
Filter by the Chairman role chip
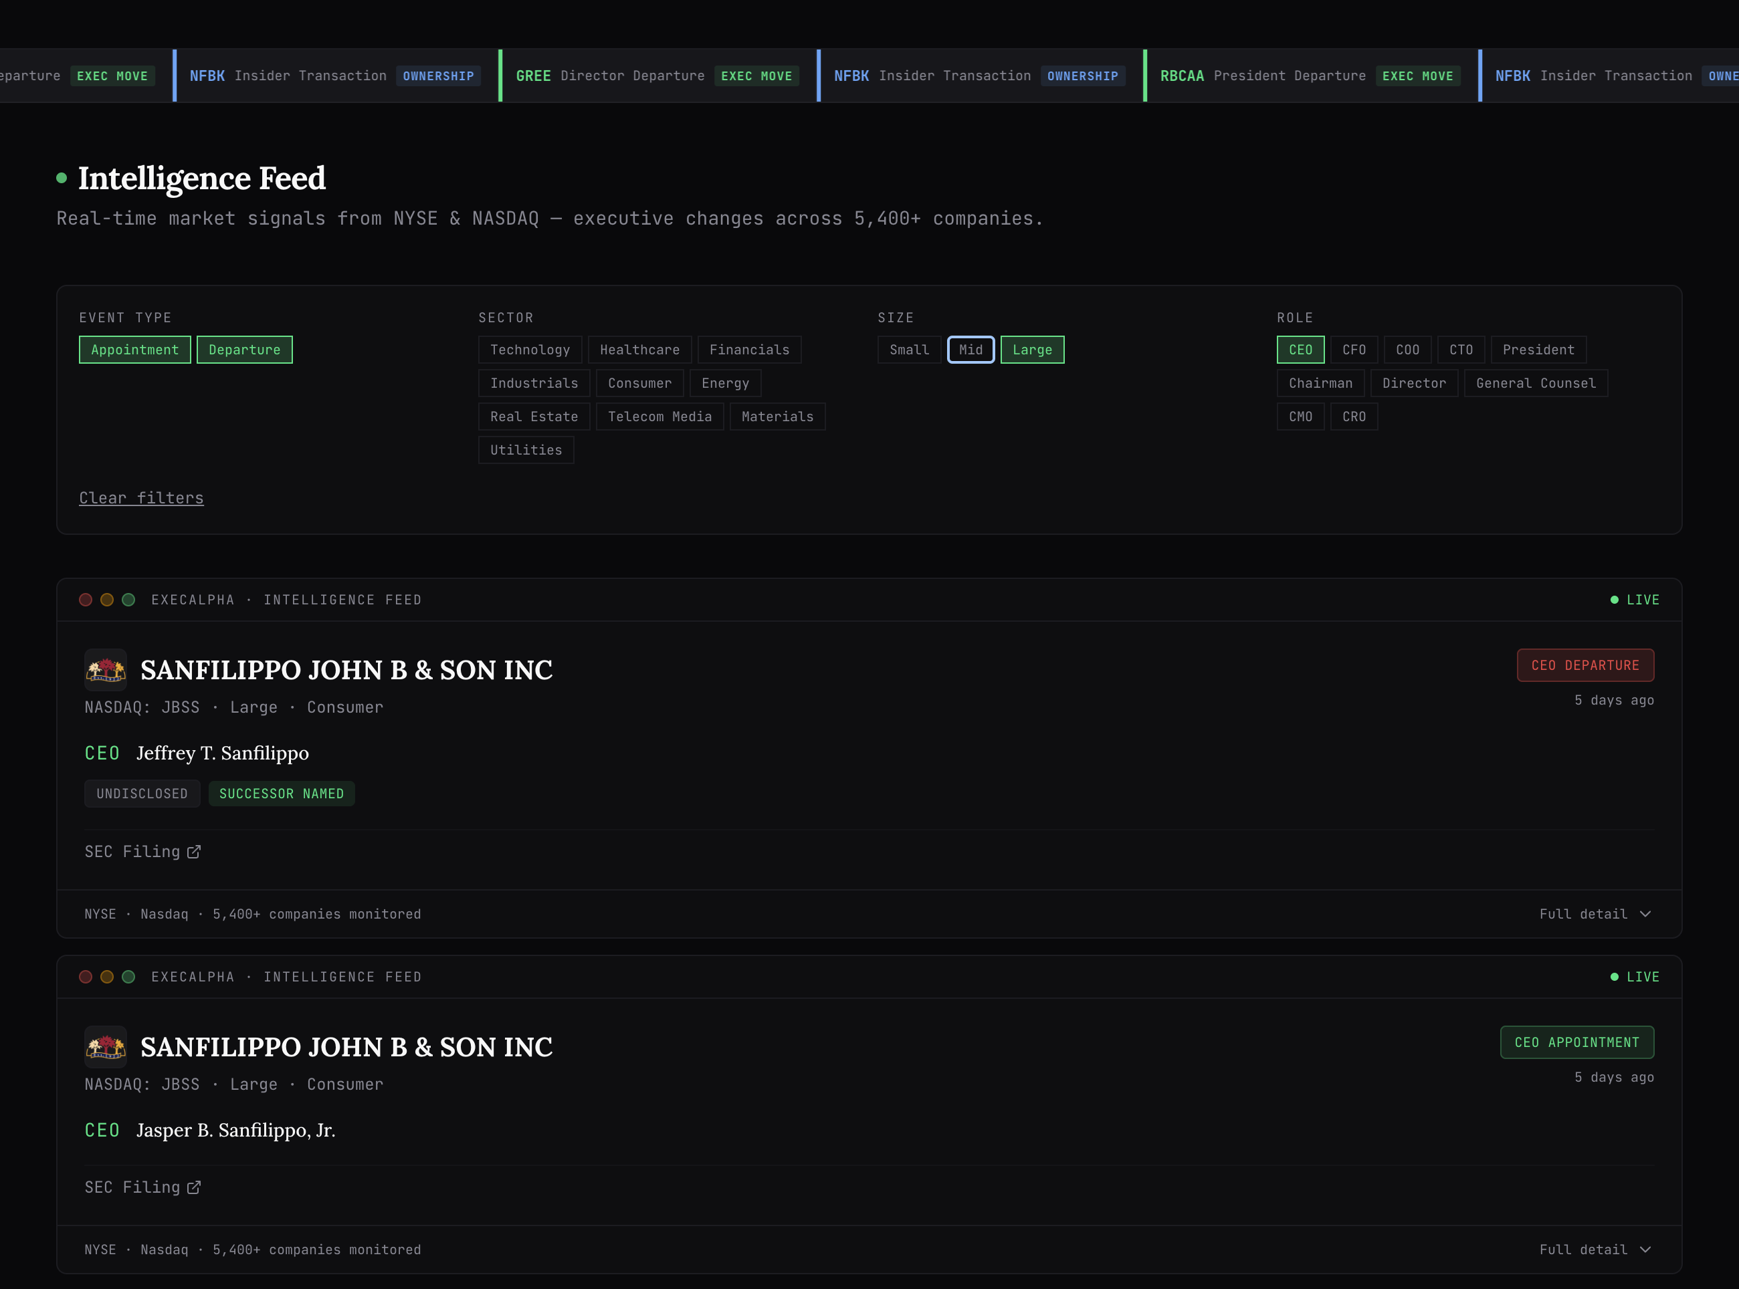pyautogui.click(x=1321, y=383)
